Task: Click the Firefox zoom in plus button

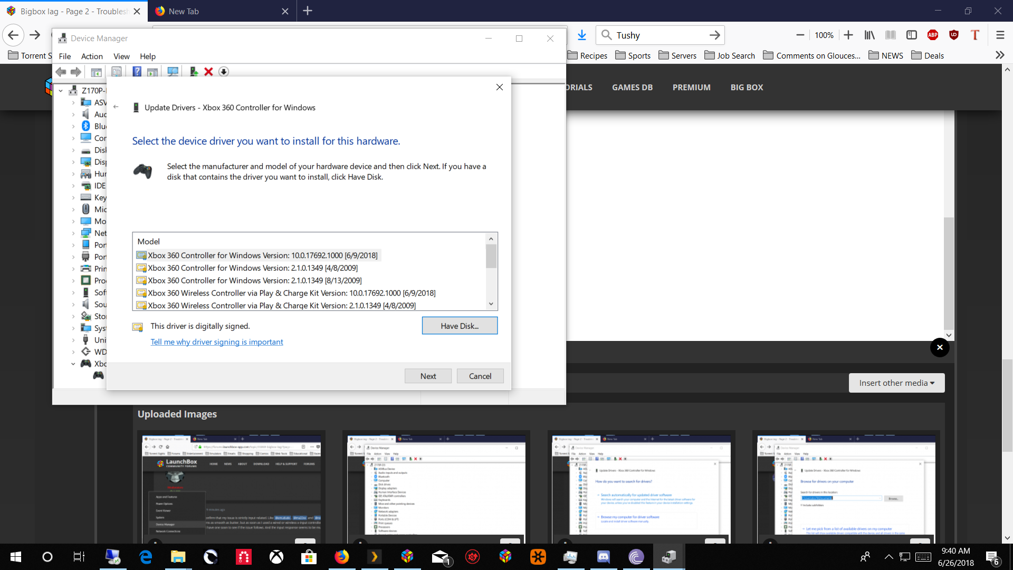Action: [x=848, y=35]
